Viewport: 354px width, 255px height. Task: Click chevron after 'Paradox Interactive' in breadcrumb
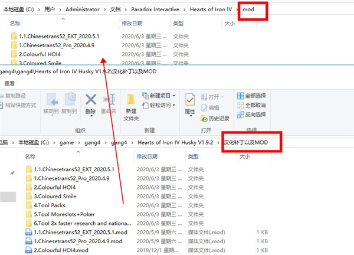point(185,9)
